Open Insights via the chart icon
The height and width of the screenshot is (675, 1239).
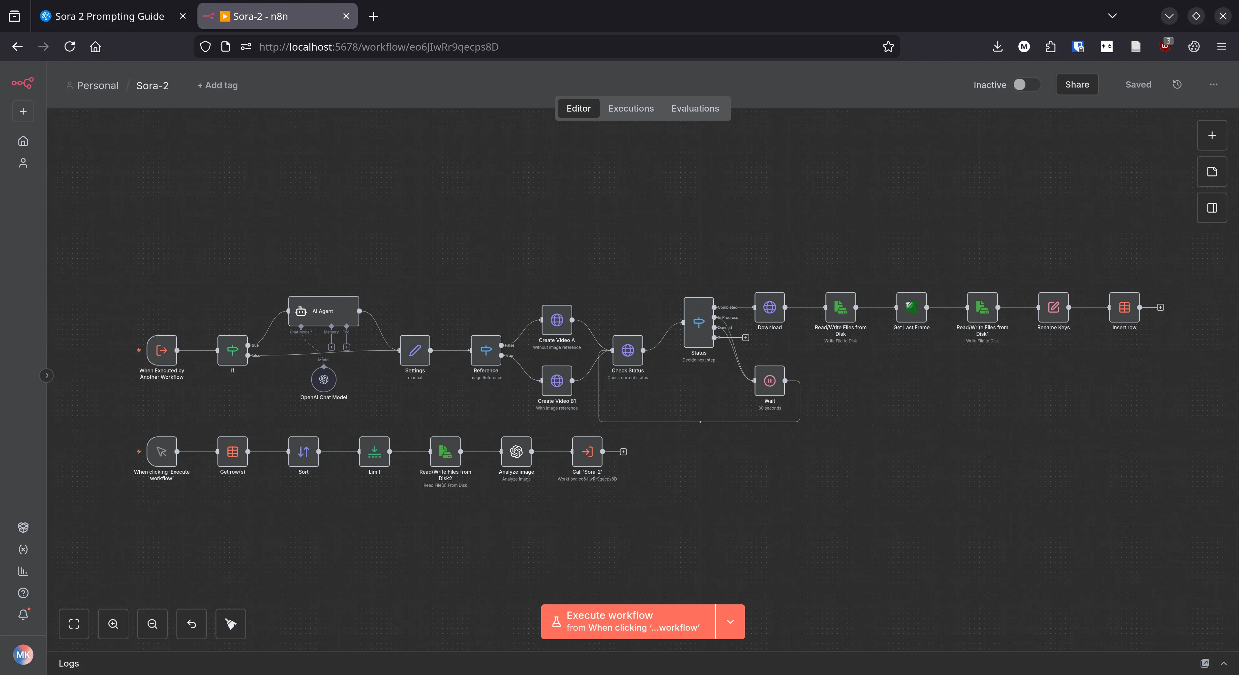(x=23, y=571)
